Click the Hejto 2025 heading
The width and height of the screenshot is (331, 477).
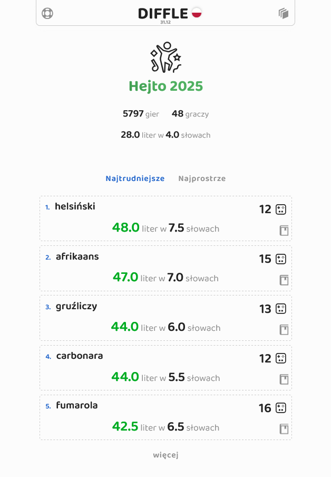(x=166, y=87)
